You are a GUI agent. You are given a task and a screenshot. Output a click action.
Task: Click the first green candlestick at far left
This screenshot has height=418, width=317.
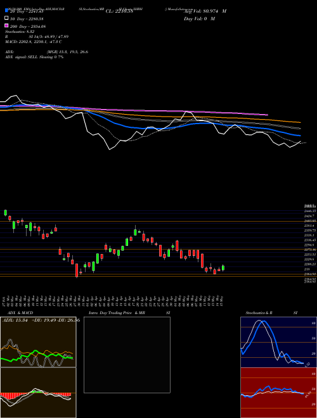(5, 212)
